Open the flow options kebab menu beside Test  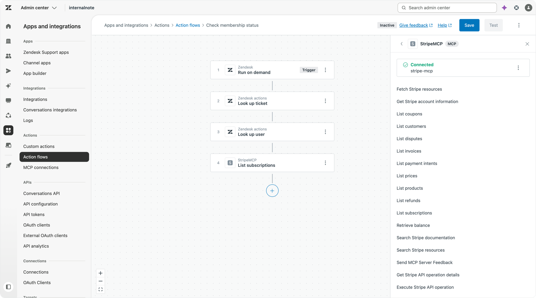tap(519, 25)
